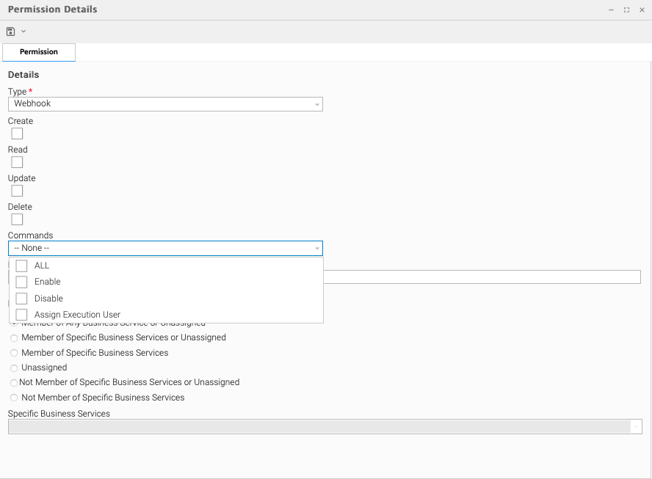Maximize the Permission Details window

pos(626,10)
